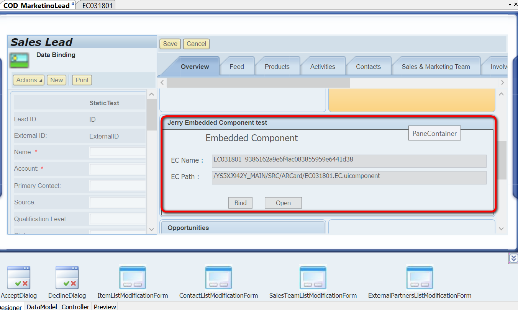Select the ItemListModificationForm icon
The image size is (518, 310).
(133, 277)
